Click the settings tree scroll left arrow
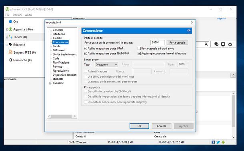This screenshot has width=244, height=151. click(x=49, y=117)
